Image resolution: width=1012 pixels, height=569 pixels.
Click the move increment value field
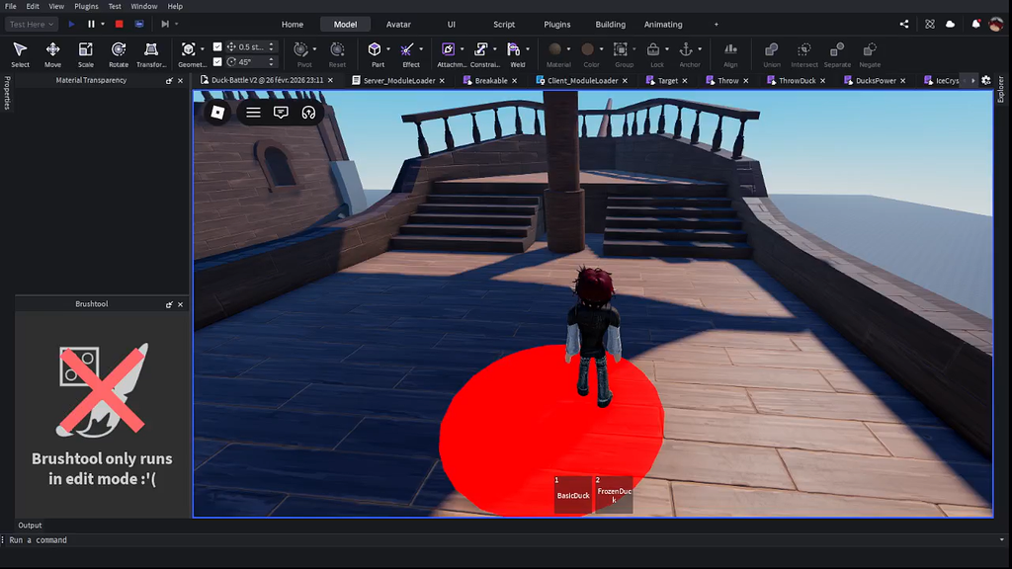point(252,46)
